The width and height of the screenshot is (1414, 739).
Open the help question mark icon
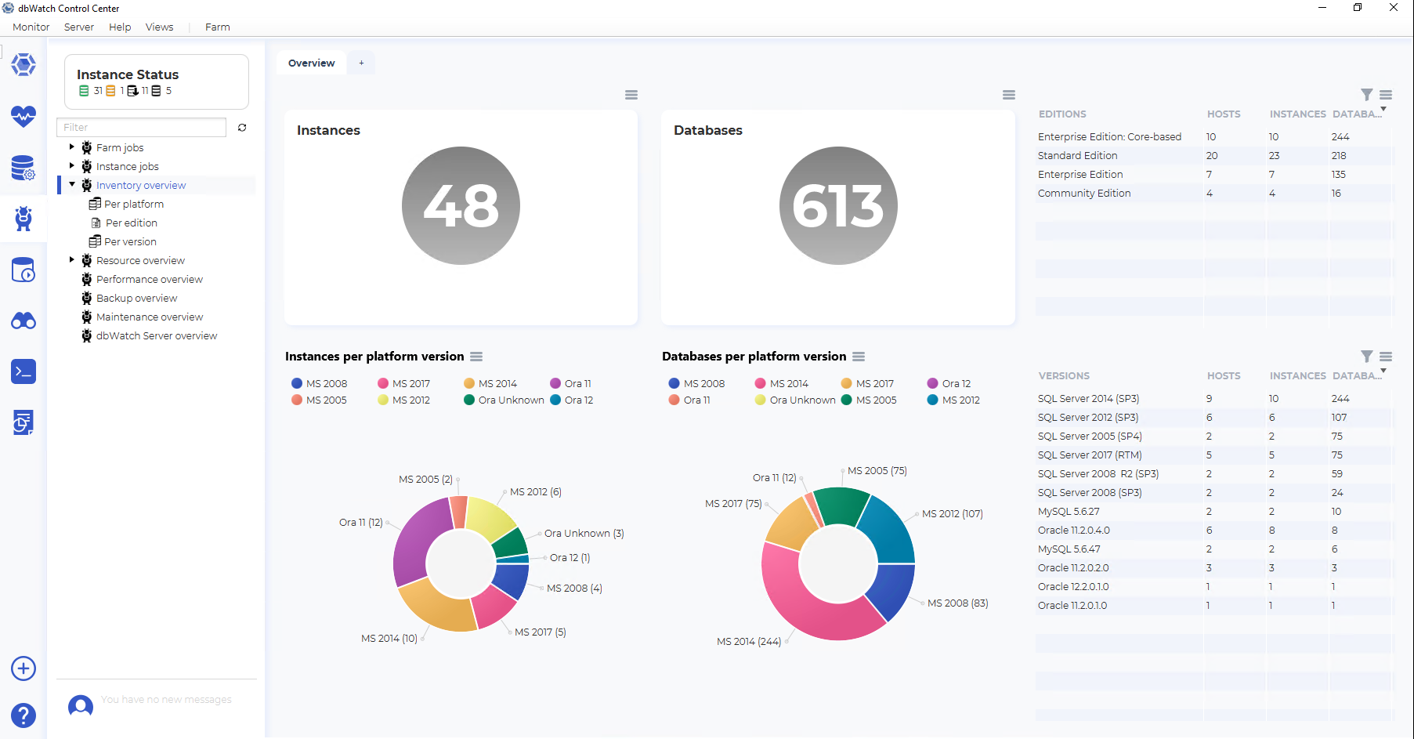(24, 715)
